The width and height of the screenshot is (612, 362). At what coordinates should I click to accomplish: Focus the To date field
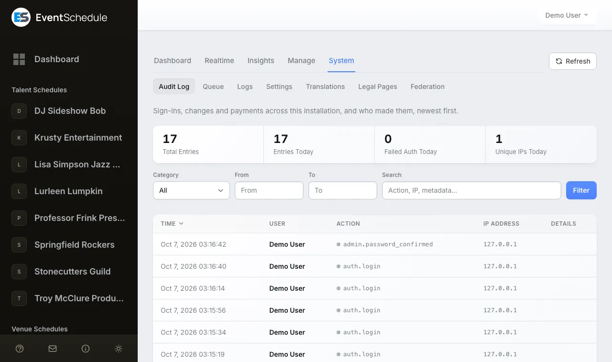tap(343, 190)
